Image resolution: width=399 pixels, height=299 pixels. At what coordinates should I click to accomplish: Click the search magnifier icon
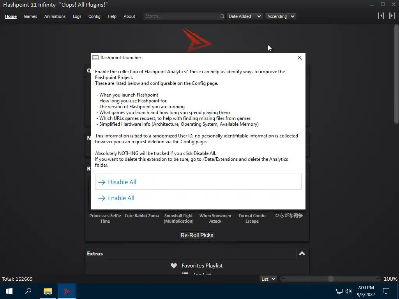click(x=222, y=16)
